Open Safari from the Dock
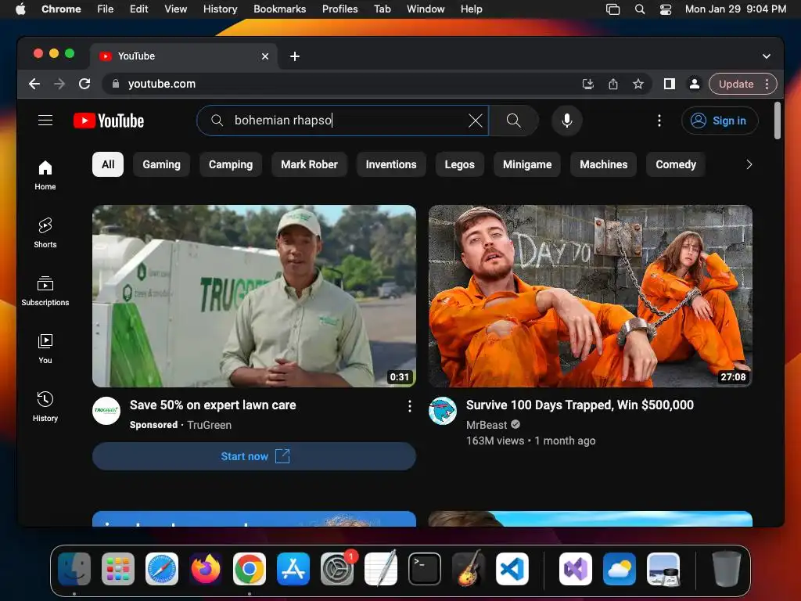This screenshot has width=801, height=601. tap(161, 569)
